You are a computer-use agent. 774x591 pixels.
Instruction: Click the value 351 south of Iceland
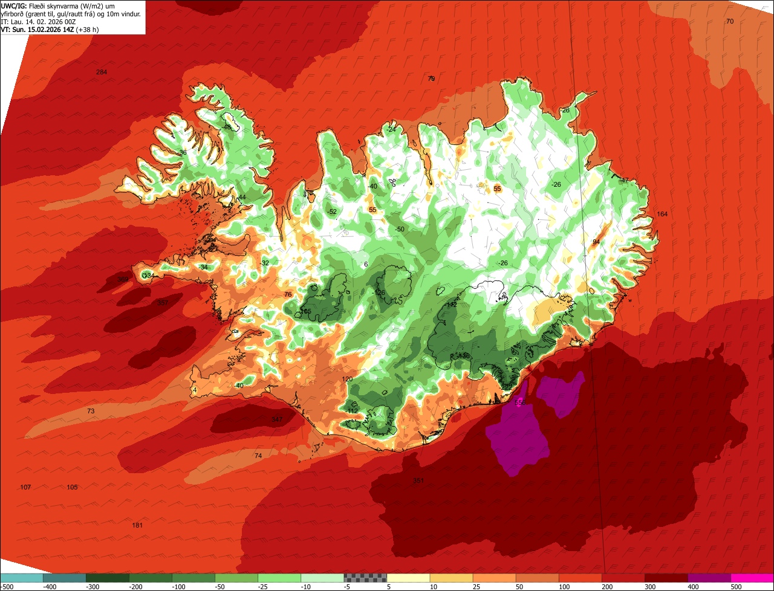pos(418,481)
